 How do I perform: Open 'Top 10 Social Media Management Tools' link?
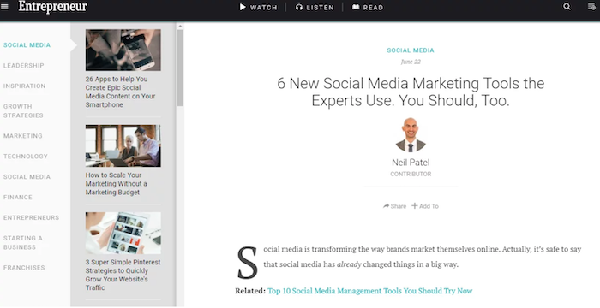click(x=370, y=291)
